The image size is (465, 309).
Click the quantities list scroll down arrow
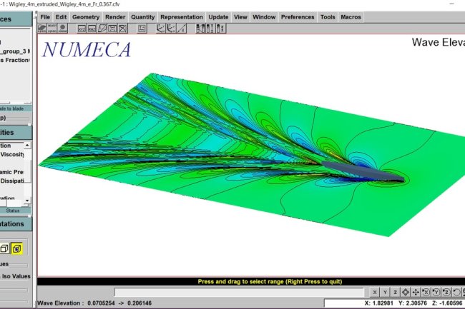pos(27,201)
